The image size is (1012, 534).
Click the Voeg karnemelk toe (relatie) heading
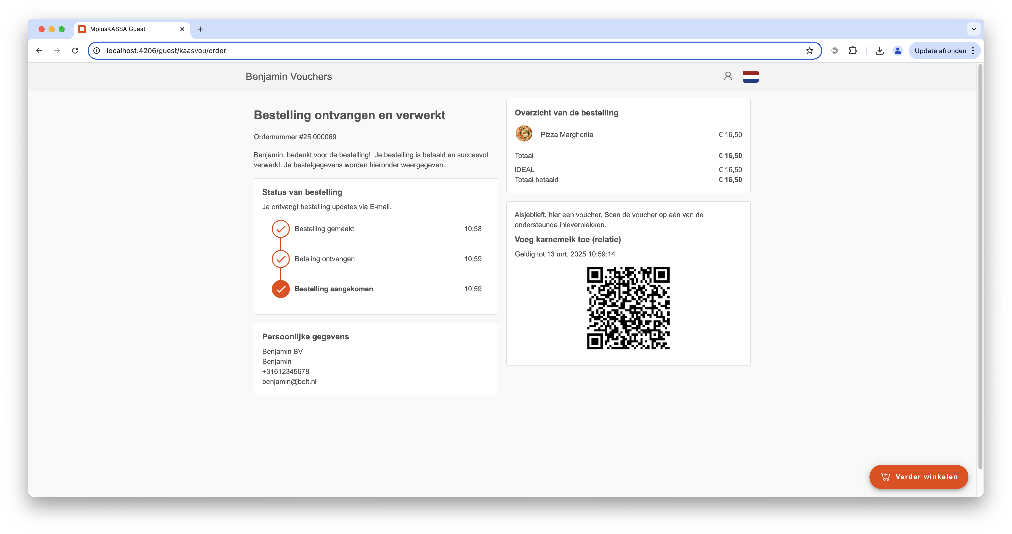pos(568,239)
